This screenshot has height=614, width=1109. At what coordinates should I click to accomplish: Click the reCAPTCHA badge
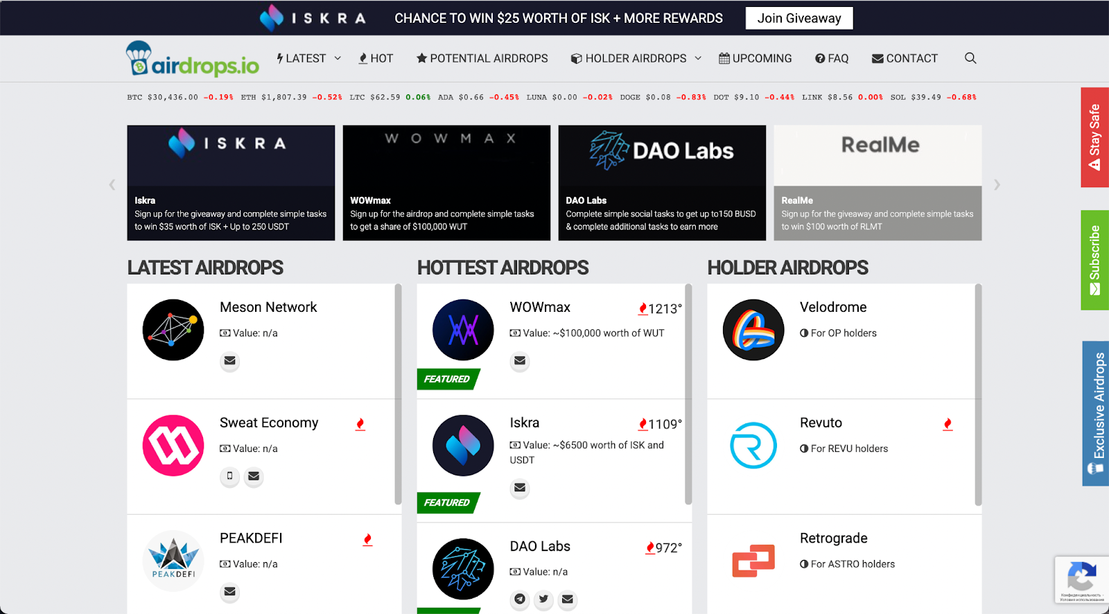click(1081, 579)
